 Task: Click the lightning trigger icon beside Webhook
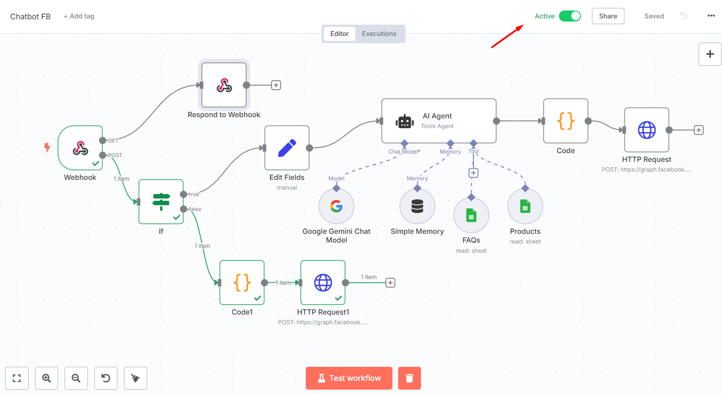coord(47,147)
